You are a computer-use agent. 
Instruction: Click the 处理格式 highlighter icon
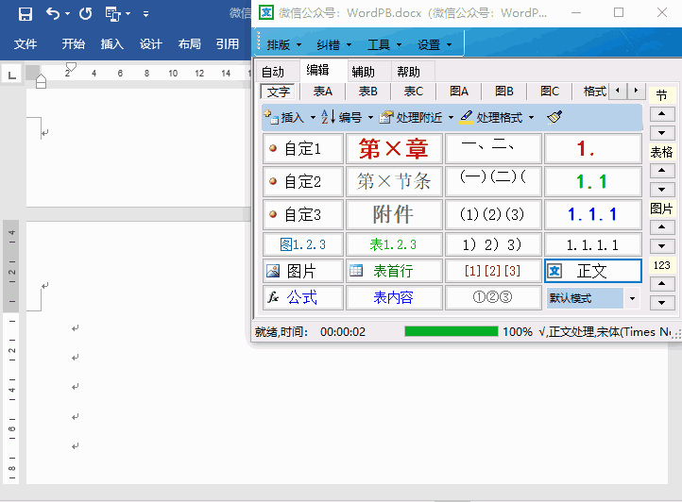467,117
